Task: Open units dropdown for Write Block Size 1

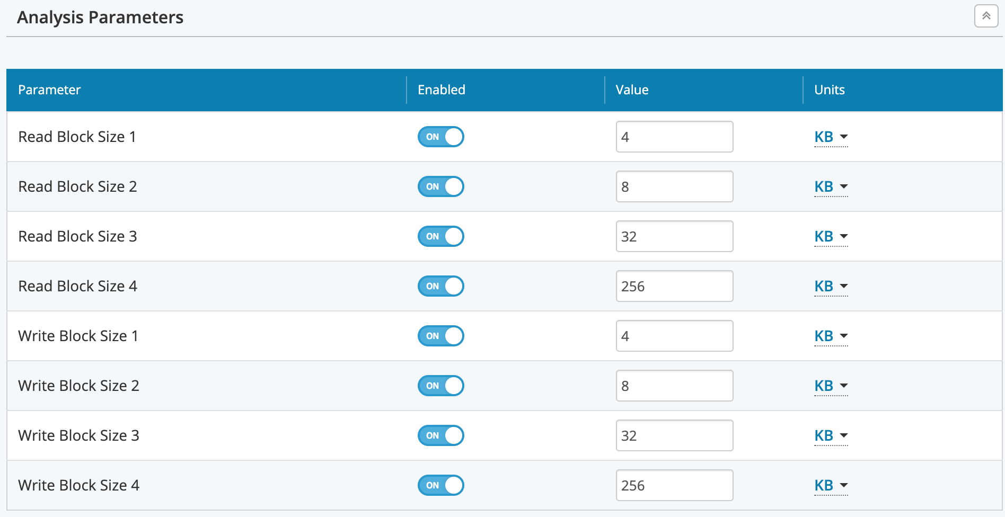Action: (831, 336)
